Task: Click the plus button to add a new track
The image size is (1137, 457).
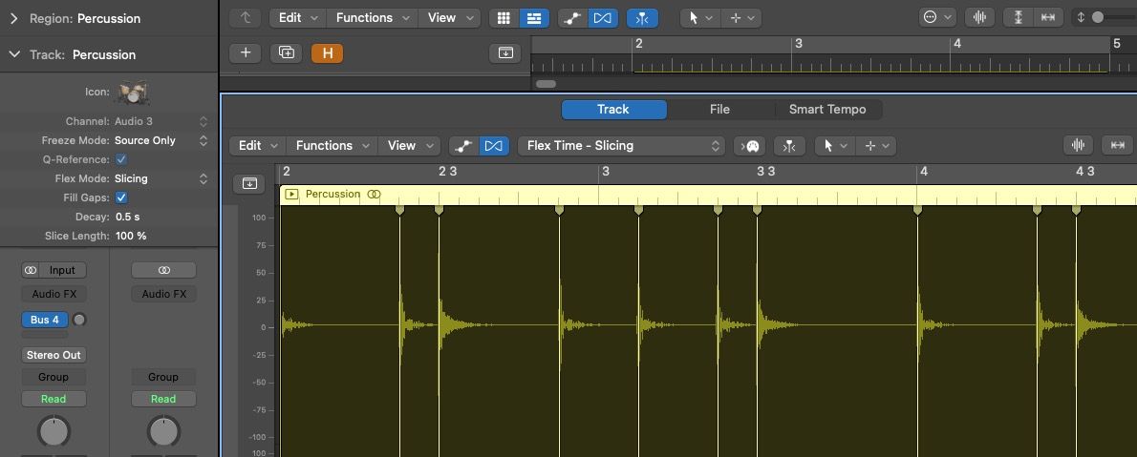Action: [x=246, y=52]
